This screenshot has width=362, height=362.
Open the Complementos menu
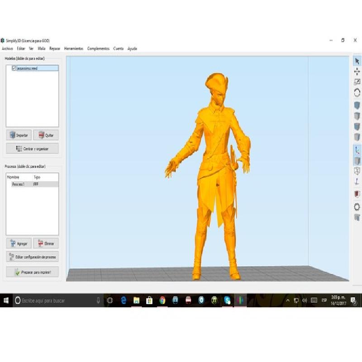click(98, 48)
